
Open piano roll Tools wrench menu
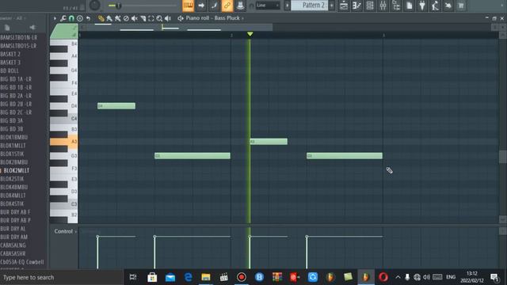click(63, 18)
